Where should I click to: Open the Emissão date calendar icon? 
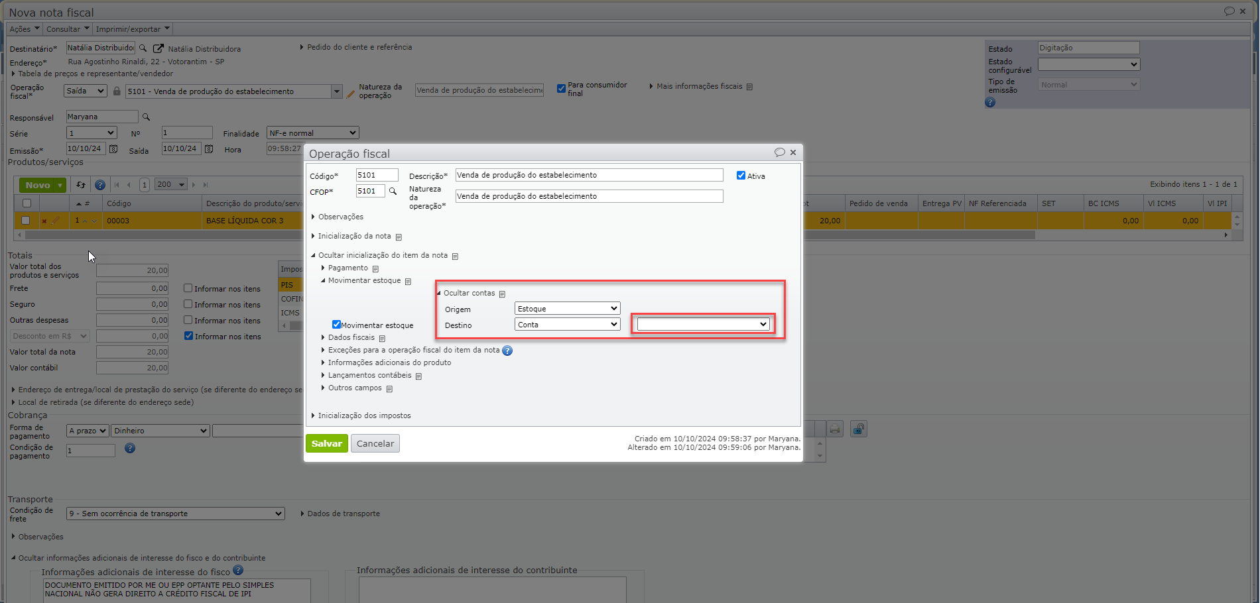[113, 149]
